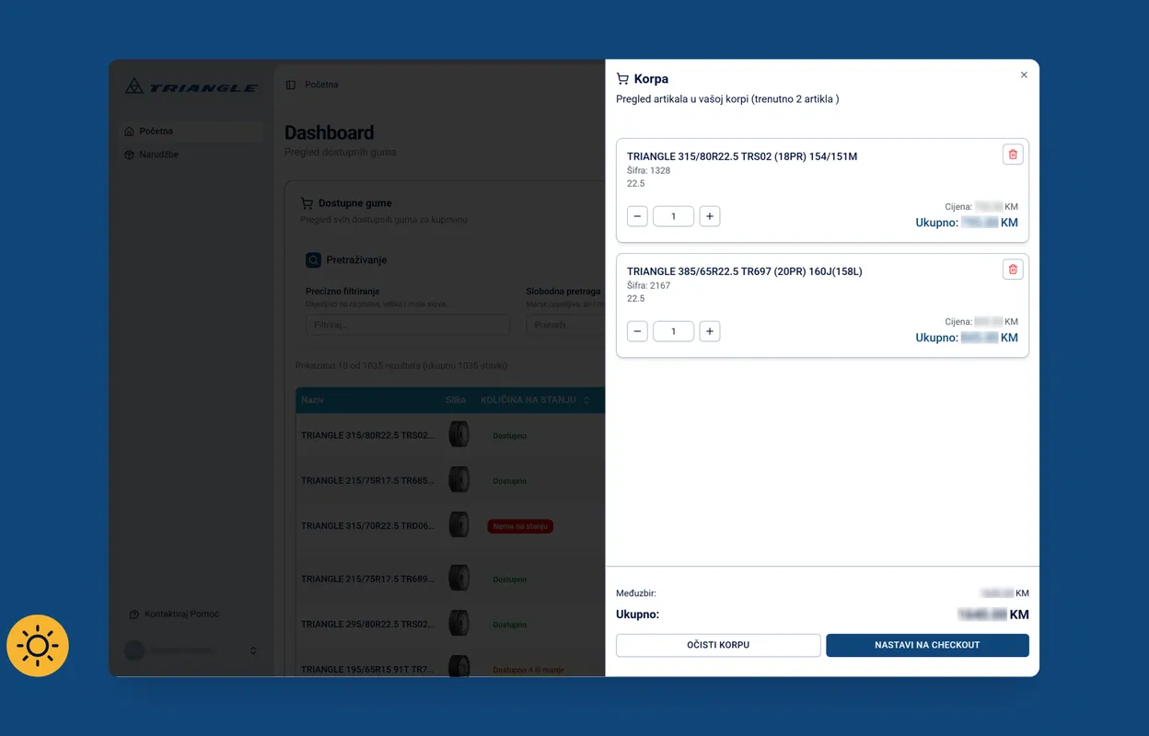Click NASTAVI NA CHECKOUT button
The image size is (1149, 736).
tap(927, 645)
